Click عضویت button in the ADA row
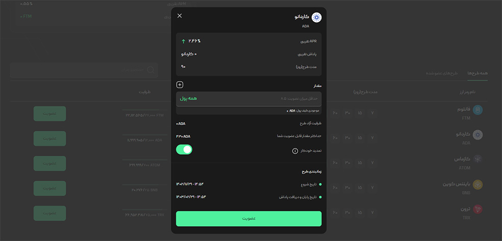This screenshot has width=502, height=241. click(x=49, y=138)
